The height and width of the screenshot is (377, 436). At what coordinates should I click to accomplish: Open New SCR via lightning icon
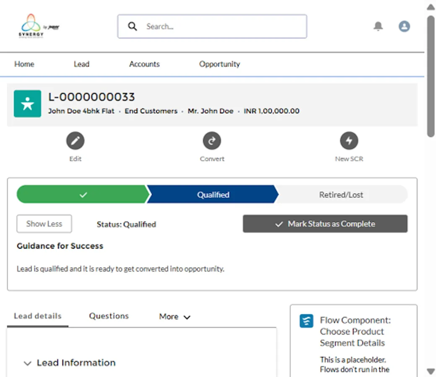[349, 141]
